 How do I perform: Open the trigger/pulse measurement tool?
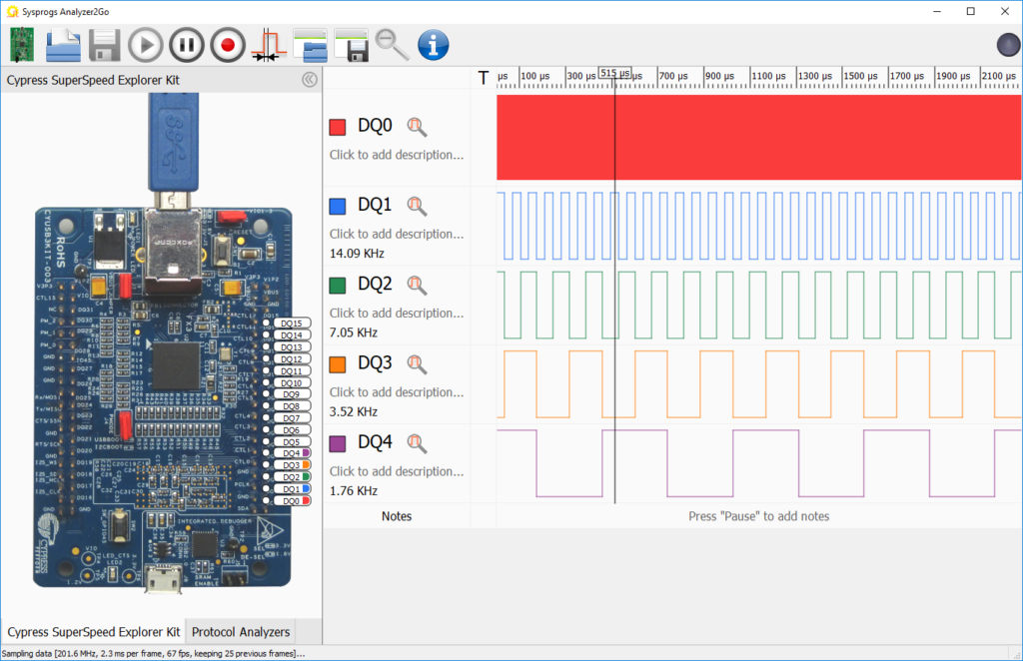[x=269, y=45]
